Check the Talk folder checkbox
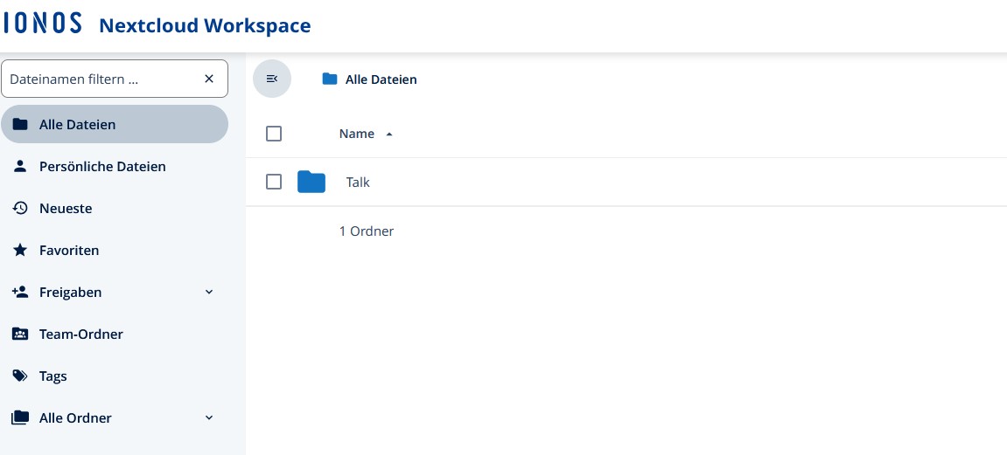Image resolution: width=1007 pixels, height=455 pixels. click(x=274, y=182)
